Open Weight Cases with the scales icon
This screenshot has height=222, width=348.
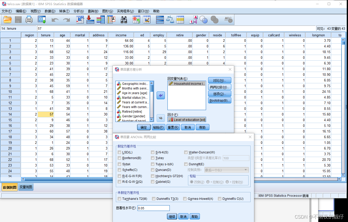point(170,20)
